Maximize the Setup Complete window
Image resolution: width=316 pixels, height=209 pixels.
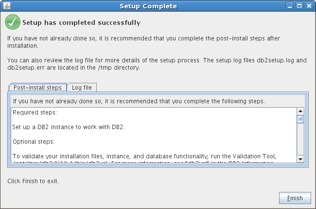299,6
